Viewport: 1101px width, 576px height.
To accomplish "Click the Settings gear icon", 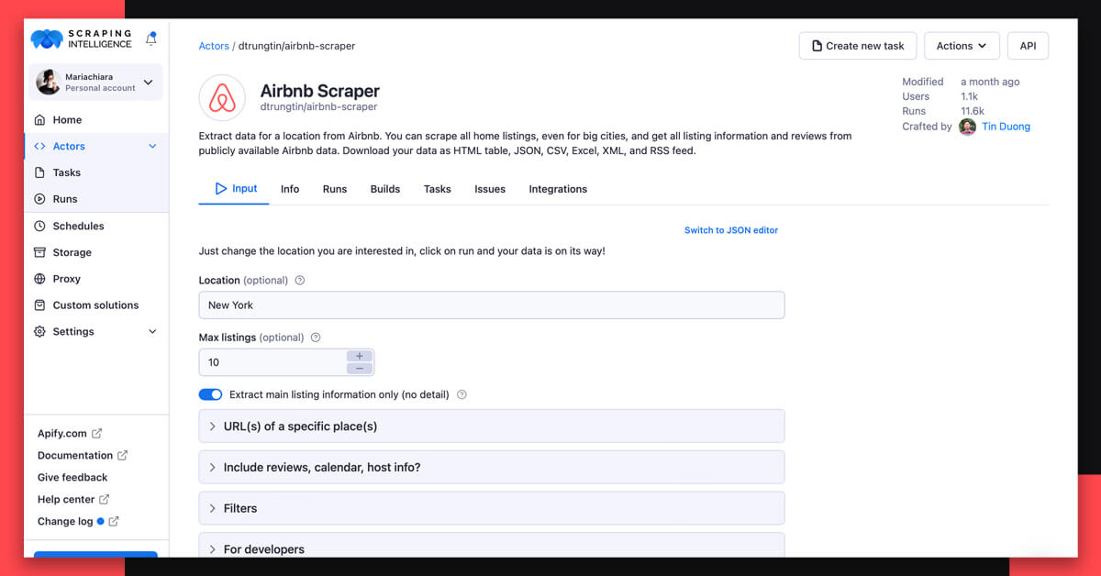I will (x=39, y=332).
